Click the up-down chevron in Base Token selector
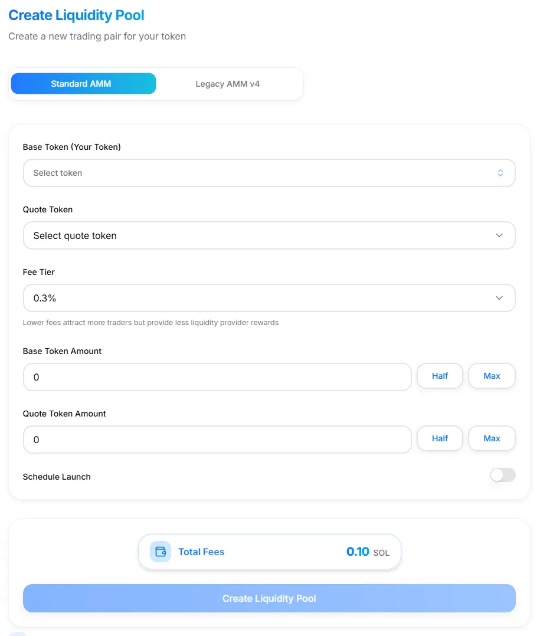The image size is (540, 636). click(500, 173)
